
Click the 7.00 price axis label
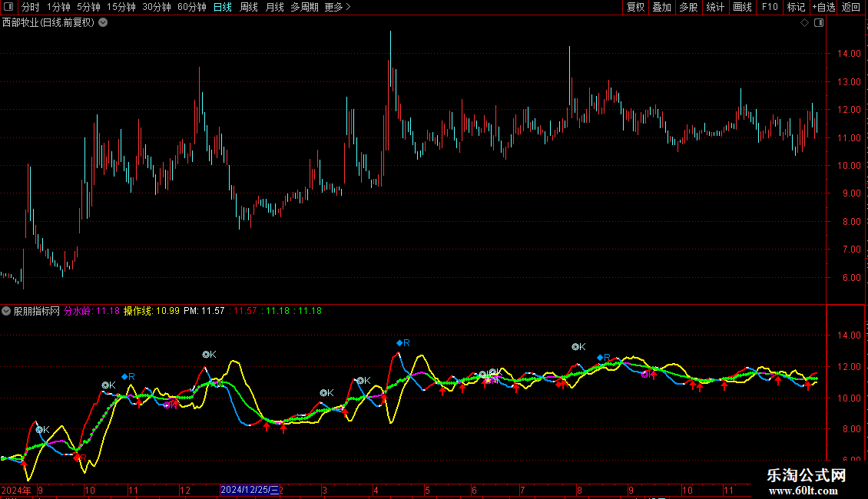click(x=851, y=249)
